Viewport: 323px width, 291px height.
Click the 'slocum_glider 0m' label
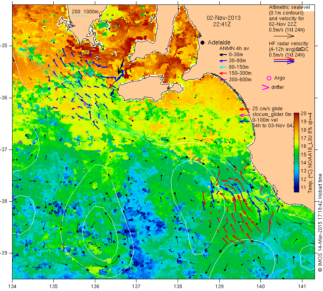[x=272, y=114]
